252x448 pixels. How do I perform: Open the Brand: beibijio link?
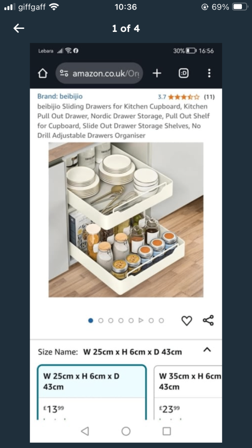click(x=60, y=96)
